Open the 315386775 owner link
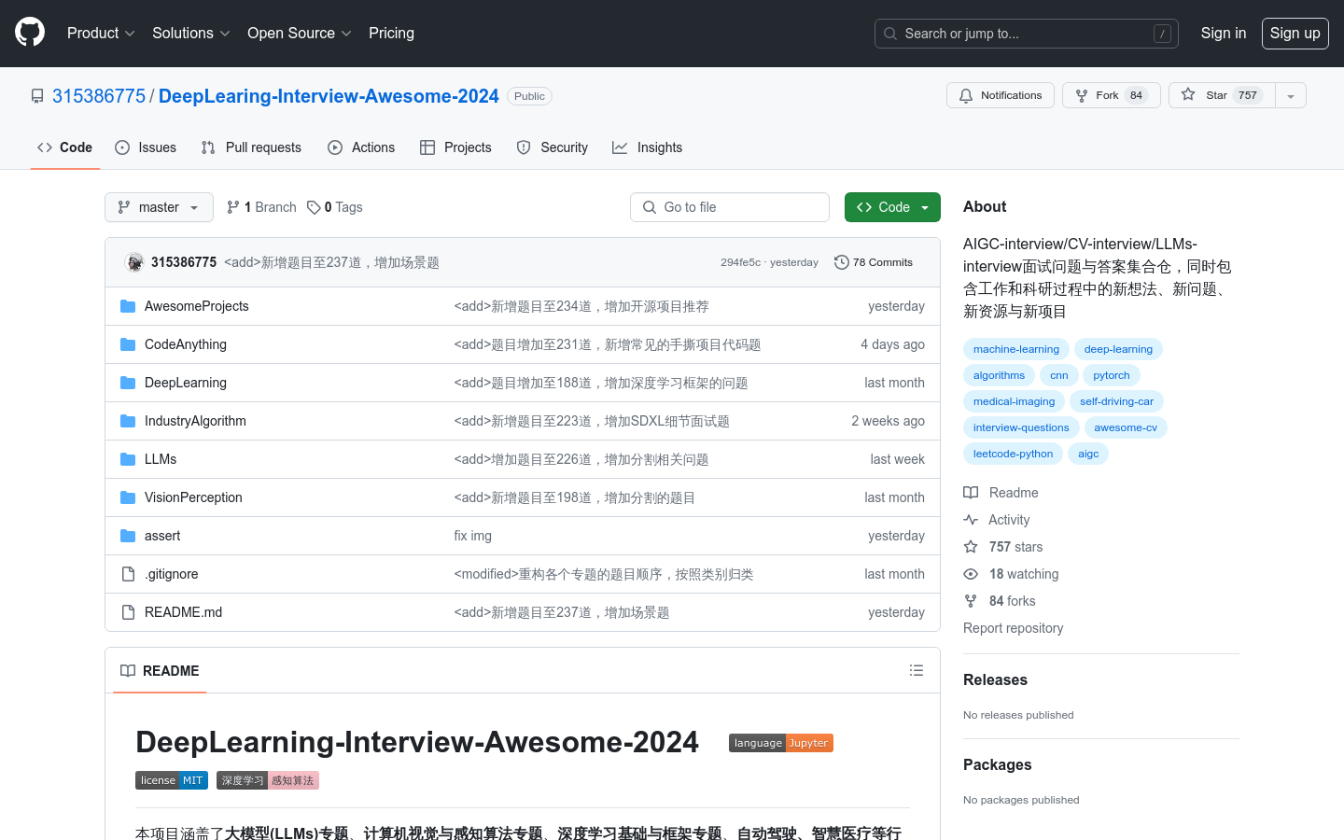The width and height of the screenshot is (1344, 840). [99, 96]
